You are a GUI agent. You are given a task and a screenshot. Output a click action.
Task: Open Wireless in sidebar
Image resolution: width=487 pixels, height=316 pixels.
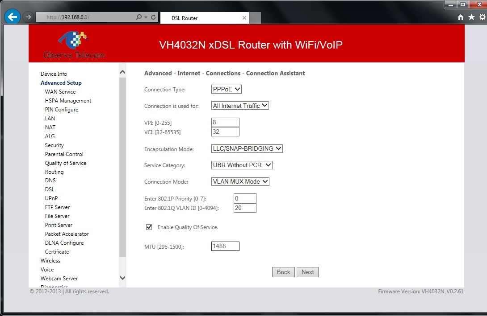[x=50, y=261]
